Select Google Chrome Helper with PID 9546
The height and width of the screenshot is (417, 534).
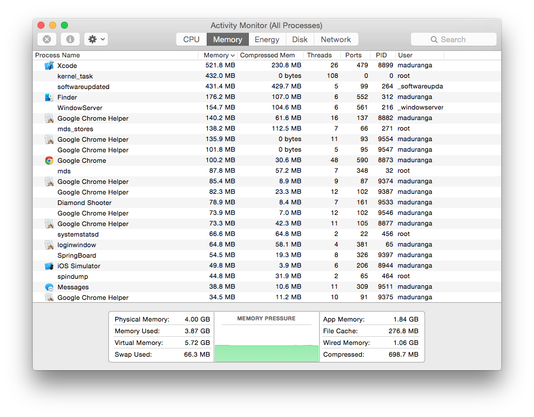(x=267, y=213)
